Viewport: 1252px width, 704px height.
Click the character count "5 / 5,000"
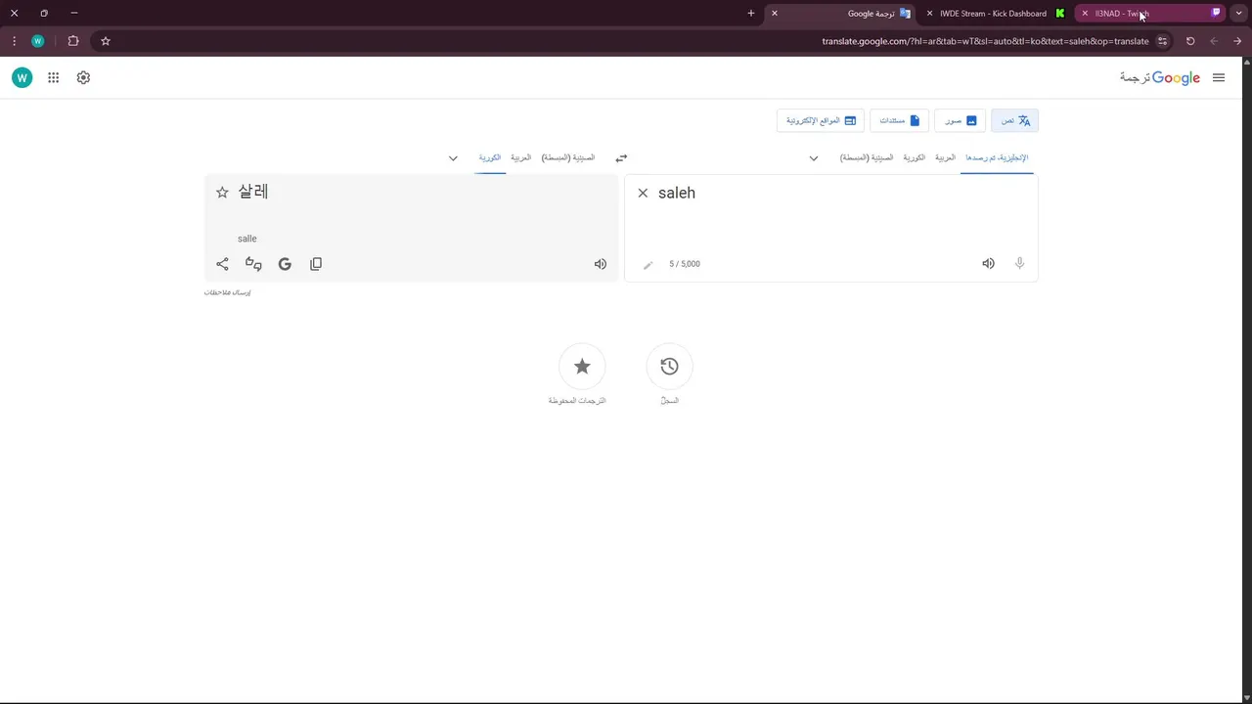tap(685, 264)
